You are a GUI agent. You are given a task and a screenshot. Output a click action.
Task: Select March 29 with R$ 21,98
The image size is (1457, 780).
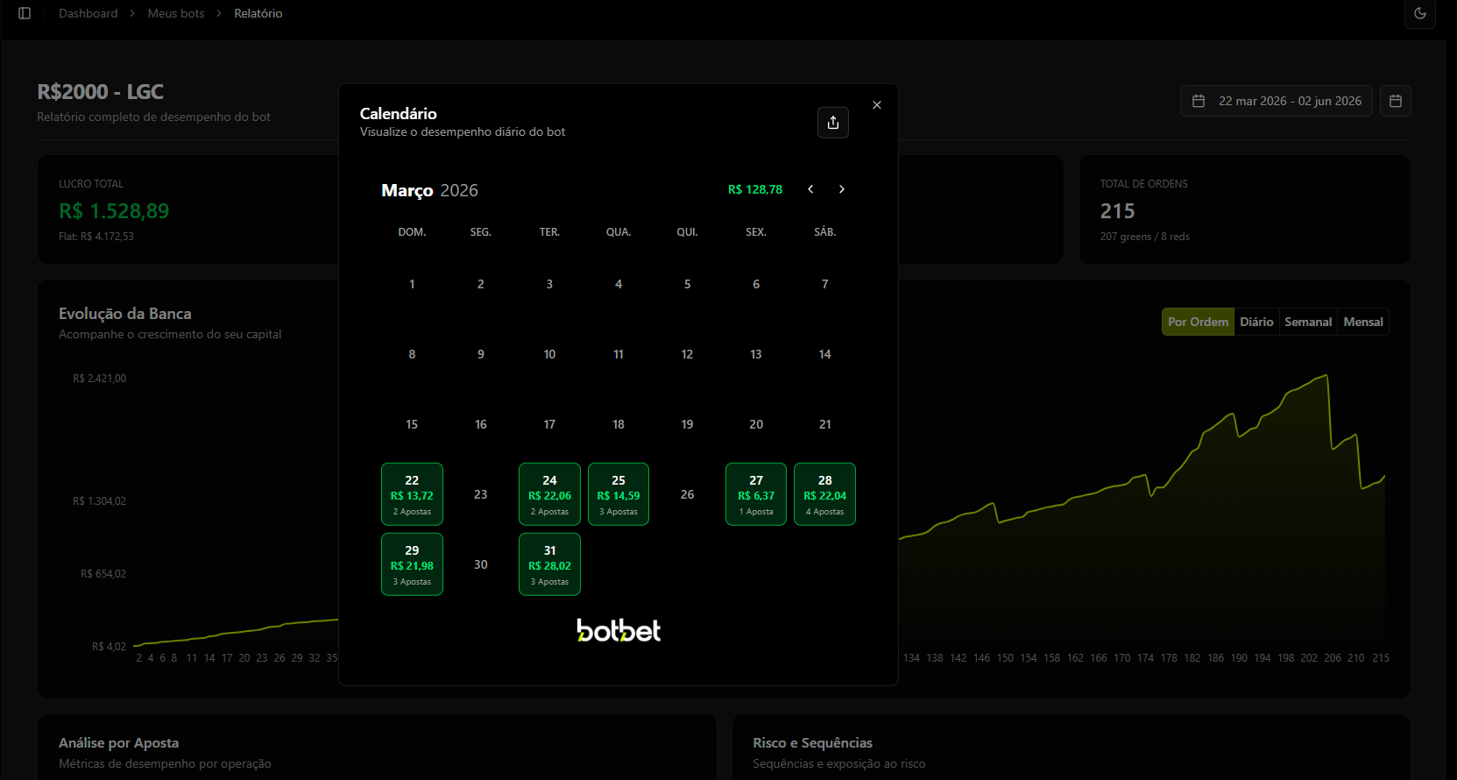pyautogui.click(x=412, y=564)
